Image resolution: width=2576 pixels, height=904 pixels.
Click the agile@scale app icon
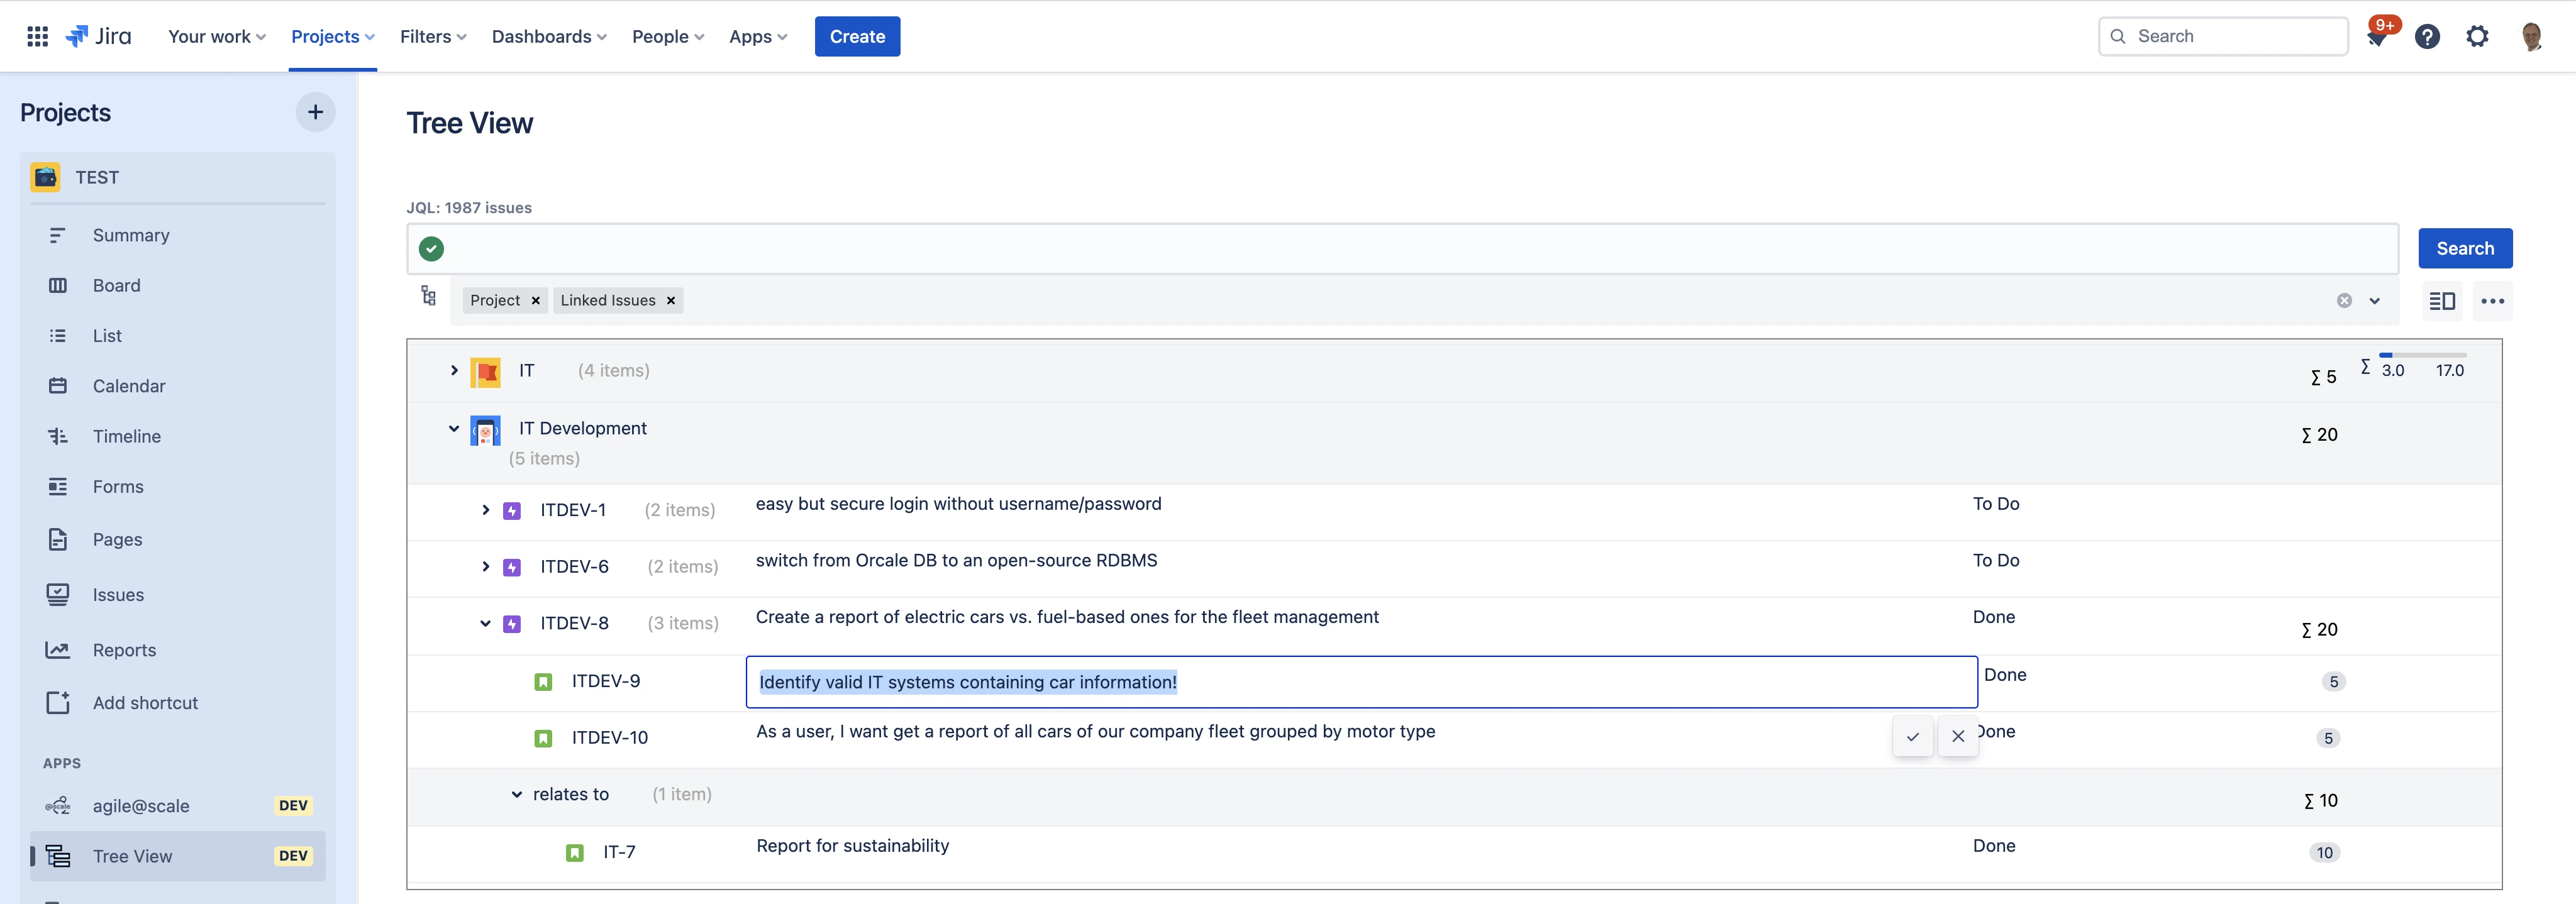click(x=58, y=805)
